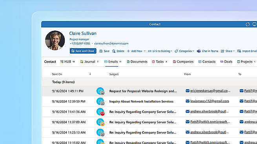This screenshot has height=144, width=257.
Task: Click the lewismarcy112@gmail.com sender link
Action: pos(210,101)
